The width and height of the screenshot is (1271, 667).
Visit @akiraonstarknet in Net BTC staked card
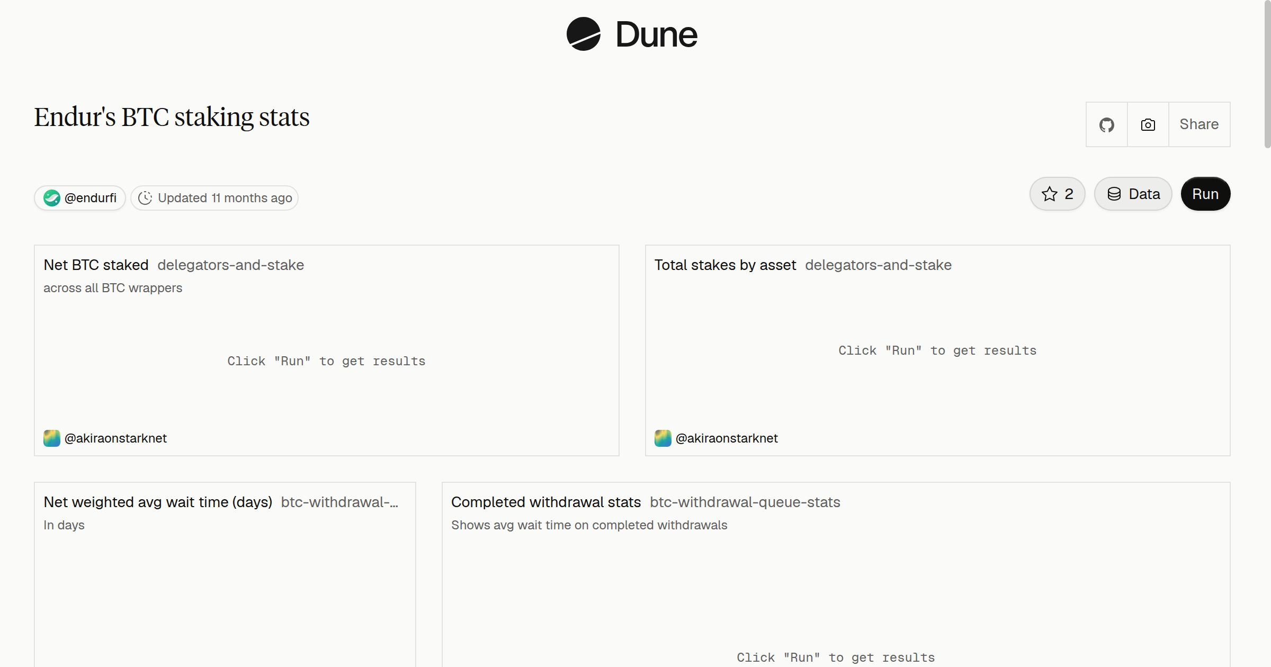point(115,438)
